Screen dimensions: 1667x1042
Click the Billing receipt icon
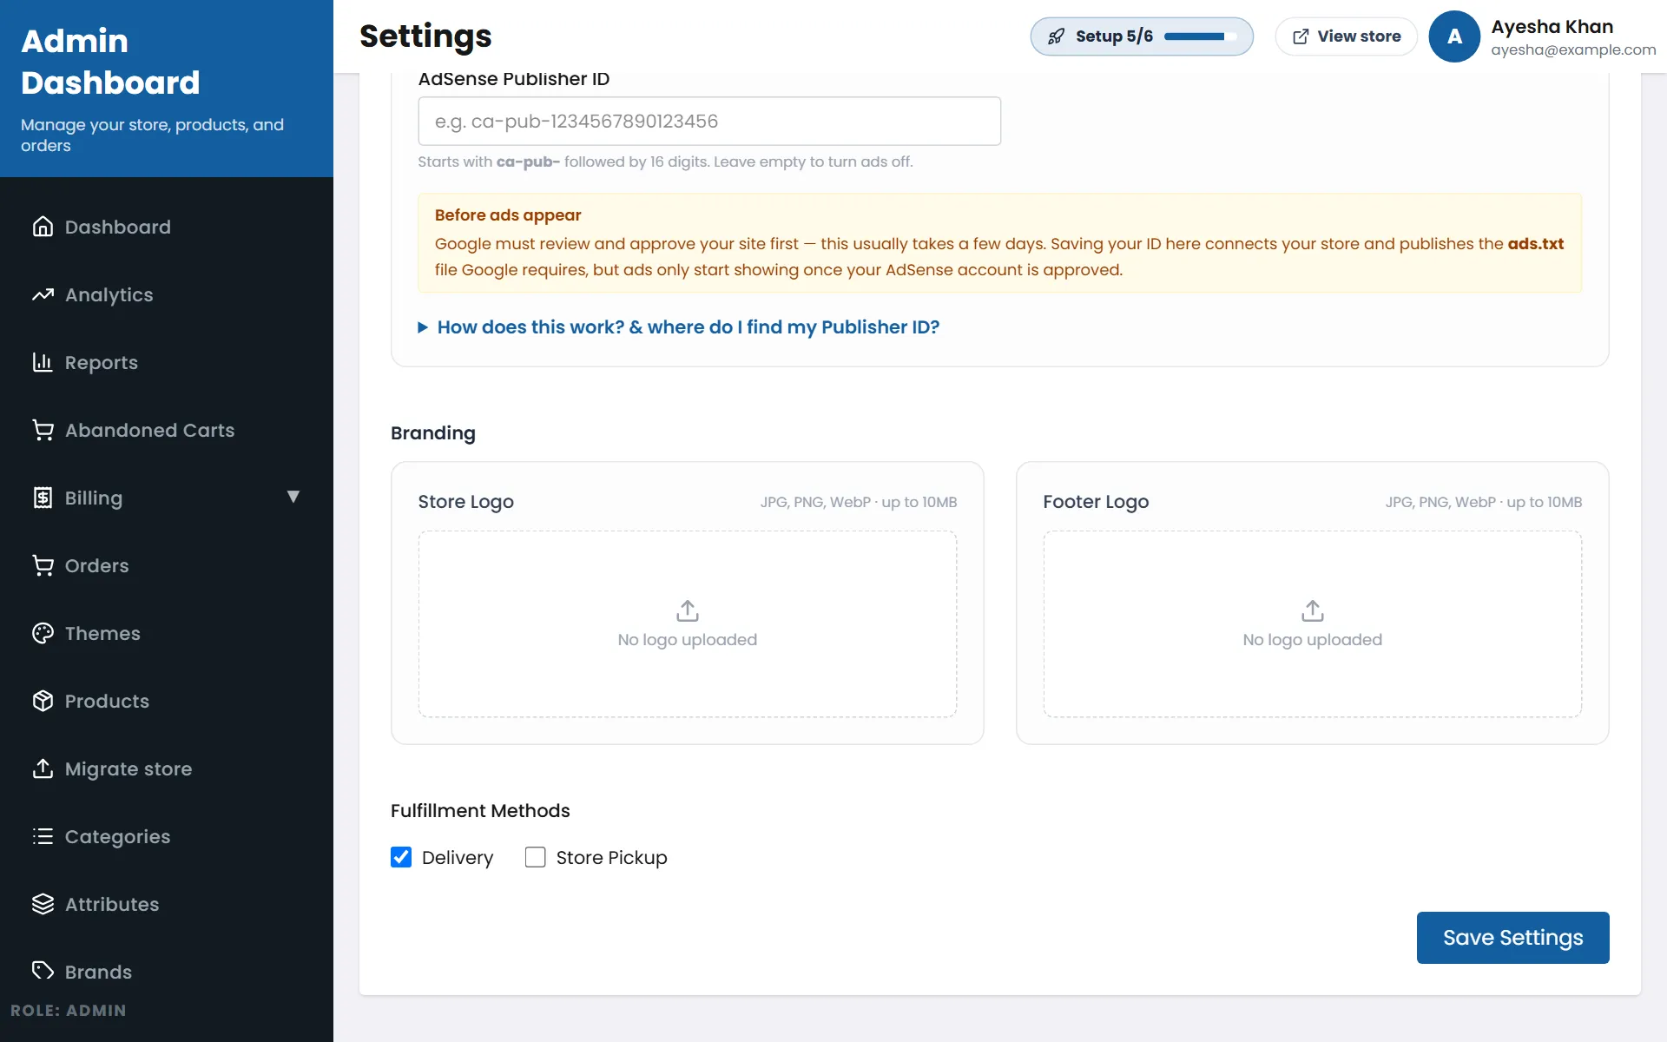[x=43, y=498]
